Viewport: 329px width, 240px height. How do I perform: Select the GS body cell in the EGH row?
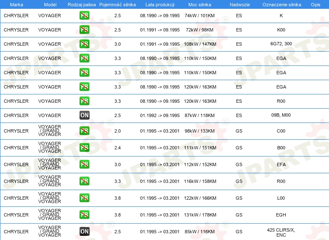click(239, 215)
